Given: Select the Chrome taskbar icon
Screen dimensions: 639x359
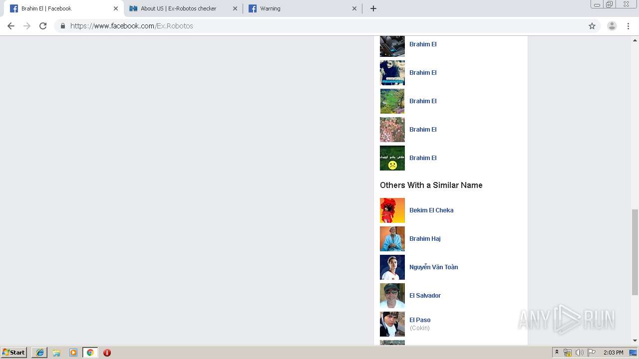Looking at the screenshot, I should click(x=90, y=353).
